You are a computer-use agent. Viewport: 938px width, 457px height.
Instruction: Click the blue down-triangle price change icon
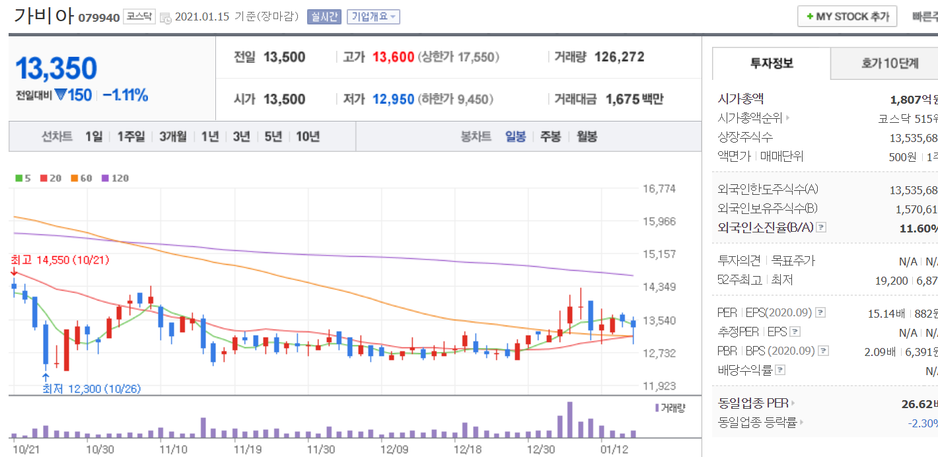point(61,95)
